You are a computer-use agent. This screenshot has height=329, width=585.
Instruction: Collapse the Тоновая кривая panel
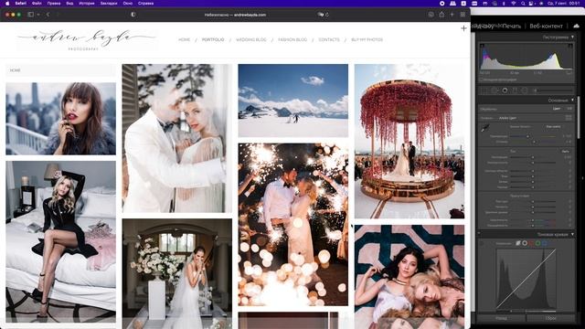pos(572,235)
